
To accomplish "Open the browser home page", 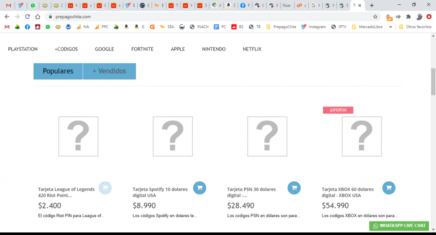I will pos(37,17).
